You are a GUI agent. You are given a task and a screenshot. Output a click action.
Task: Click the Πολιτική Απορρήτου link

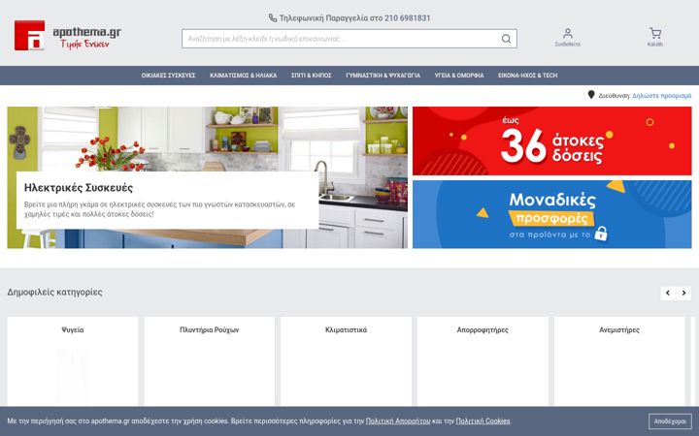(398, 420)
